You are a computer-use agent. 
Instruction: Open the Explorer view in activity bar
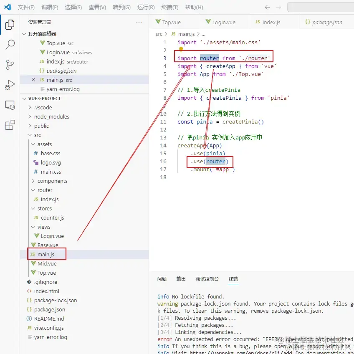(10, 24)
